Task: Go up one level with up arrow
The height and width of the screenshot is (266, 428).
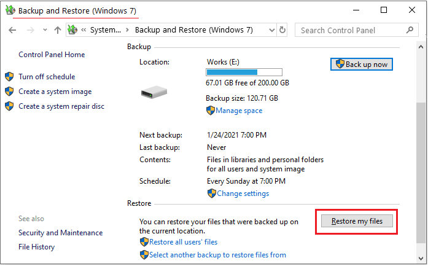Action: [57, 30]
